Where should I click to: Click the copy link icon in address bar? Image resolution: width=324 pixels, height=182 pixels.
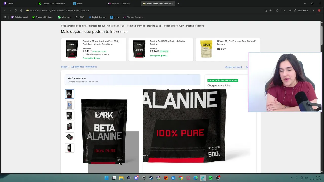pos(271,10)
